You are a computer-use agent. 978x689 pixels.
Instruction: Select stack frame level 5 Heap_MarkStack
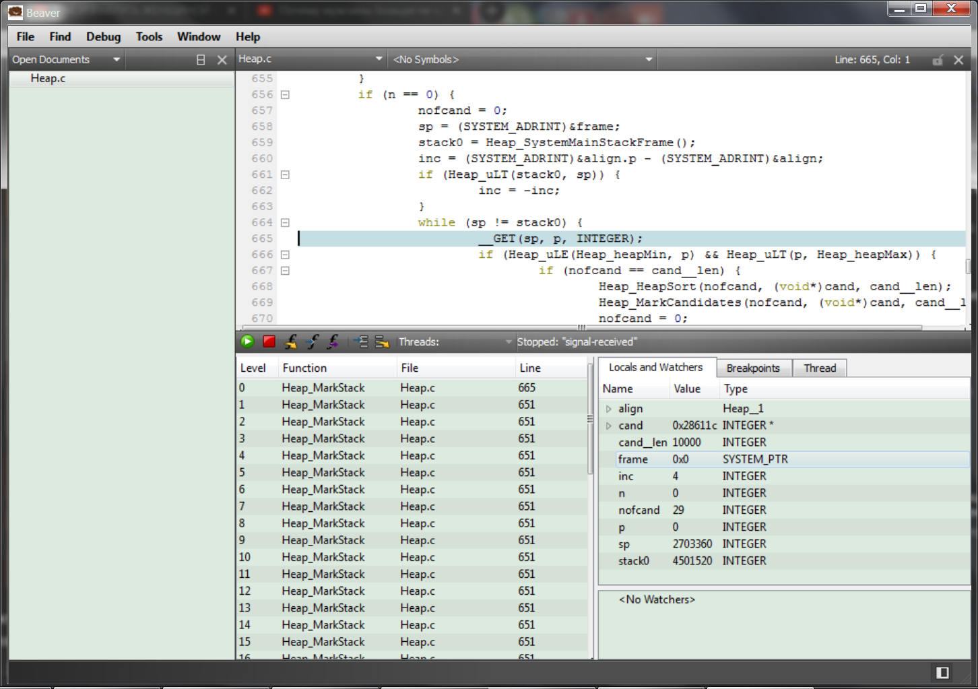(x=323, y=473)
